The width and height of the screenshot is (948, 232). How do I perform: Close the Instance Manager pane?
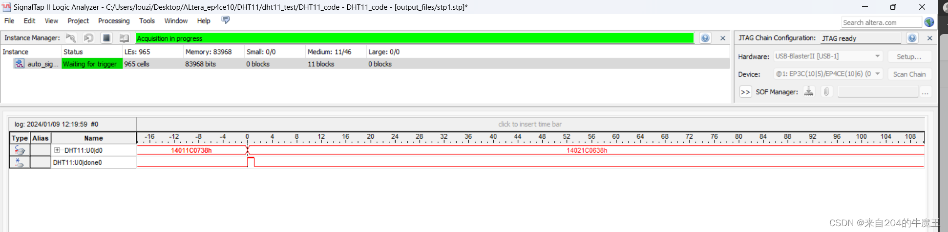click(723, 38)
